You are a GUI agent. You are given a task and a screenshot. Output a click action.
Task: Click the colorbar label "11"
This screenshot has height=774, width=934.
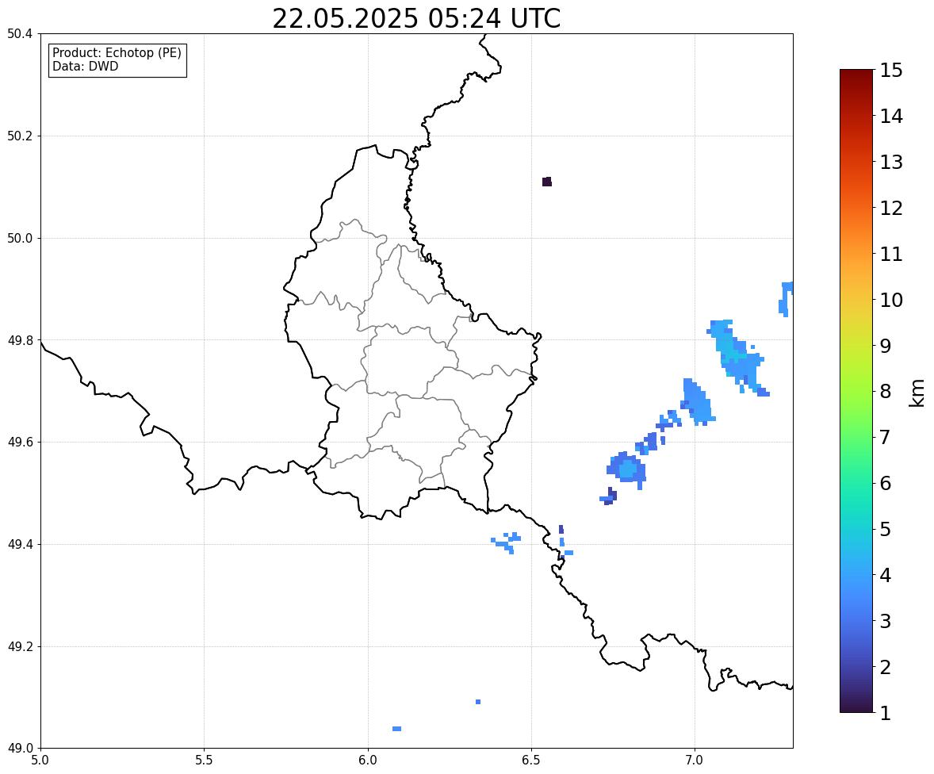pos(891,254)
